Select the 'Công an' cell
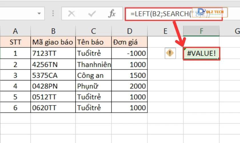Viewport: 240px width, 143px height. [x=93, y=75]
